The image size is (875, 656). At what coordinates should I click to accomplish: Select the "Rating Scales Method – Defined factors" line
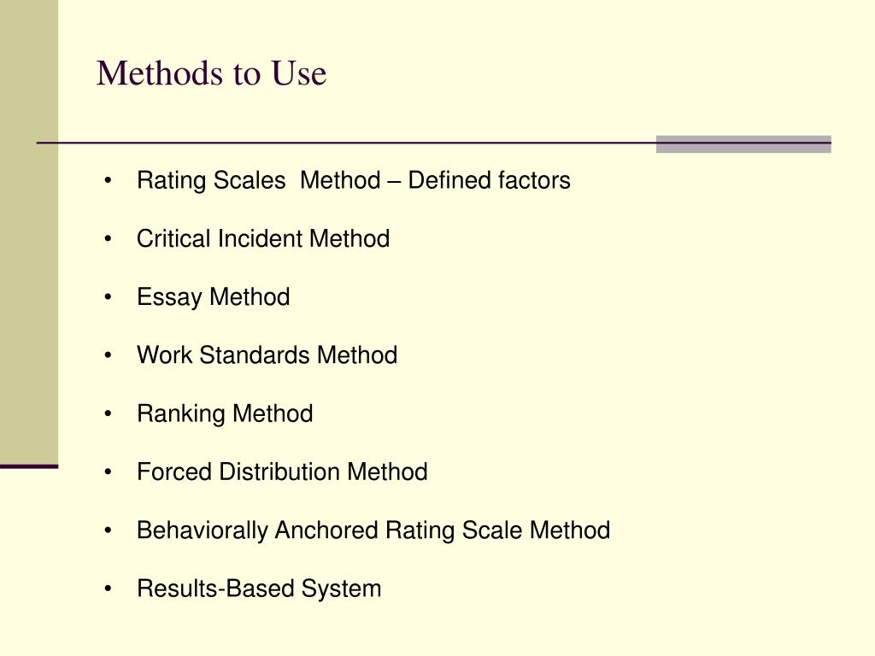(353, 181)
